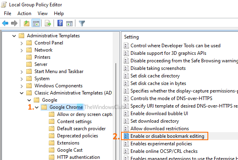Go back with the blue Back arrow

5,23
